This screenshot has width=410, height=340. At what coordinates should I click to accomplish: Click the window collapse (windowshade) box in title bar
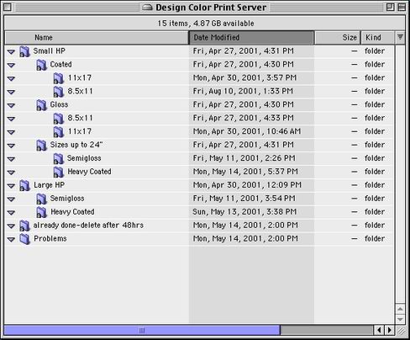coord(402,8)
